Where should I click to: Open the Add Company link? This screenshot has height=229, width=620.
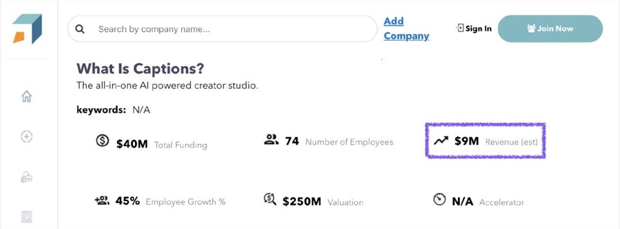pyautogui.click(x=406, y=28)
